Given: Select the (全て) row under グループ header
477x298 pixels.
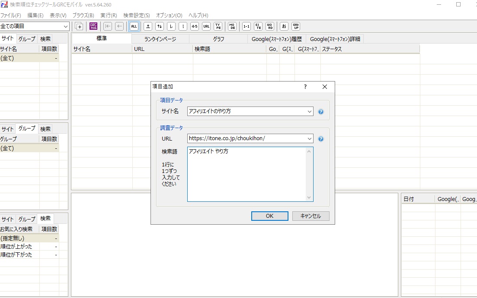Looking at the screenshot, I should (29, 148).
